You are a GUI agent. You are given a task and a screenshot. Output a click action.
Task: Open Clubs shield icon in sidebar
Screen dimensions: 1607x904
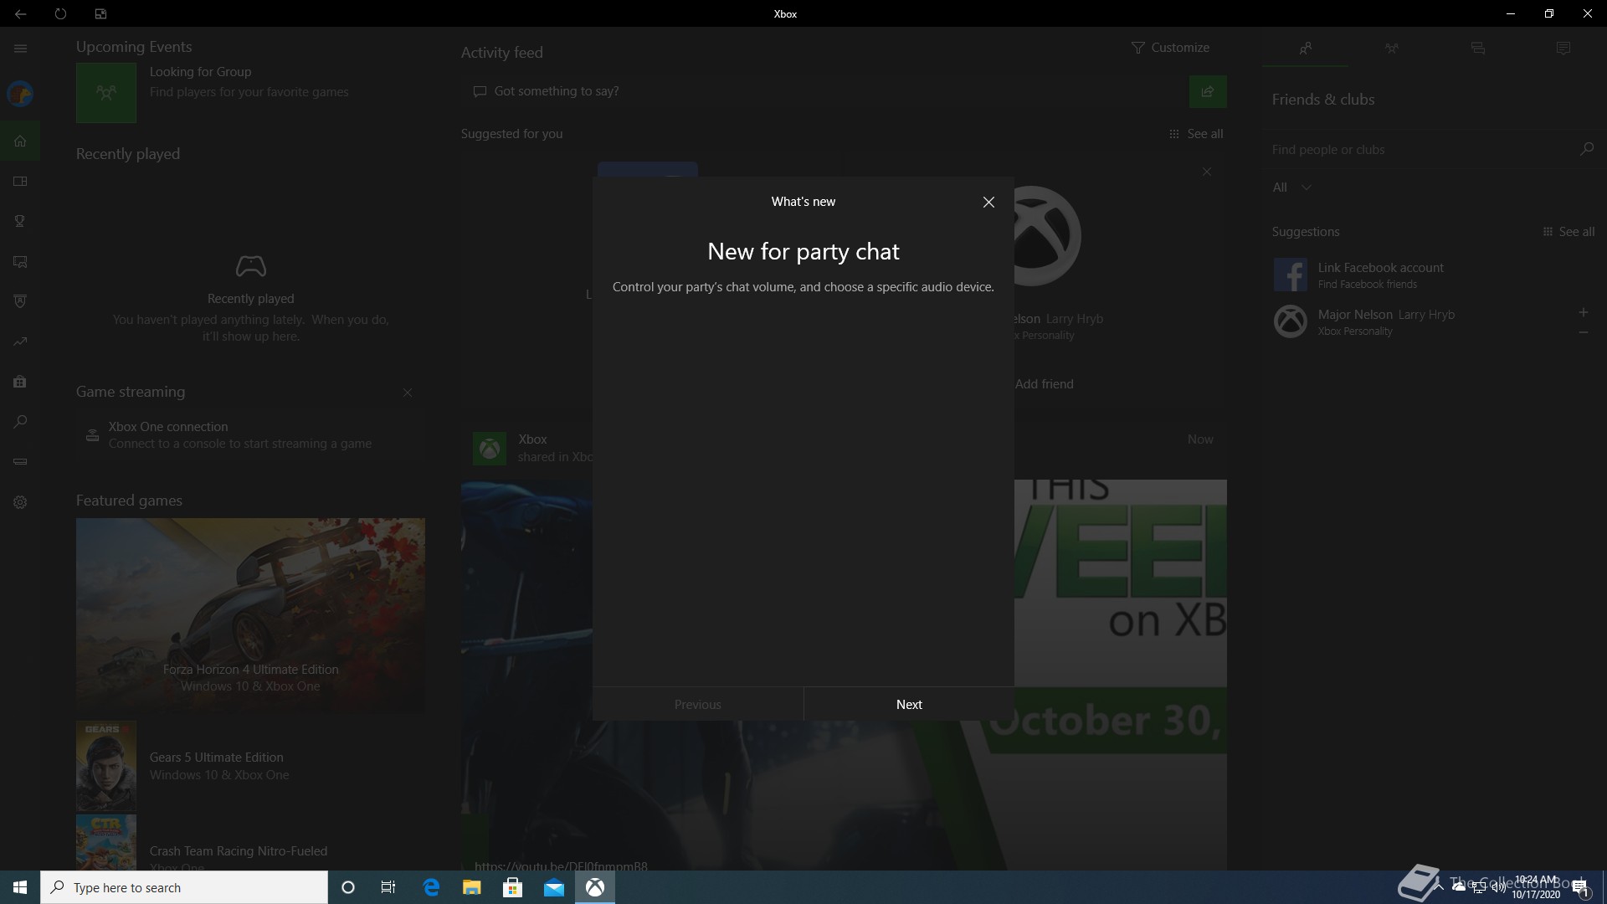pos(20,301)
